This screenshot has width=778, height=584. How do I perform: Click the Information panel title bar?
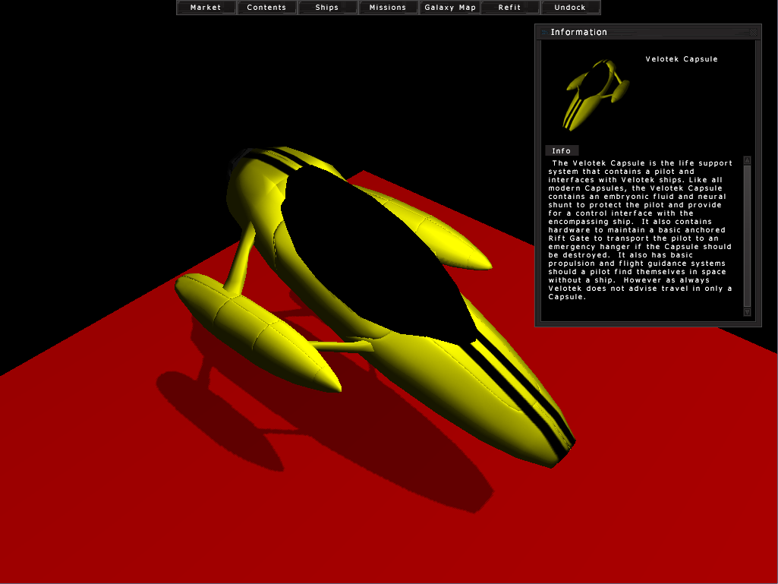pos(668,32)
